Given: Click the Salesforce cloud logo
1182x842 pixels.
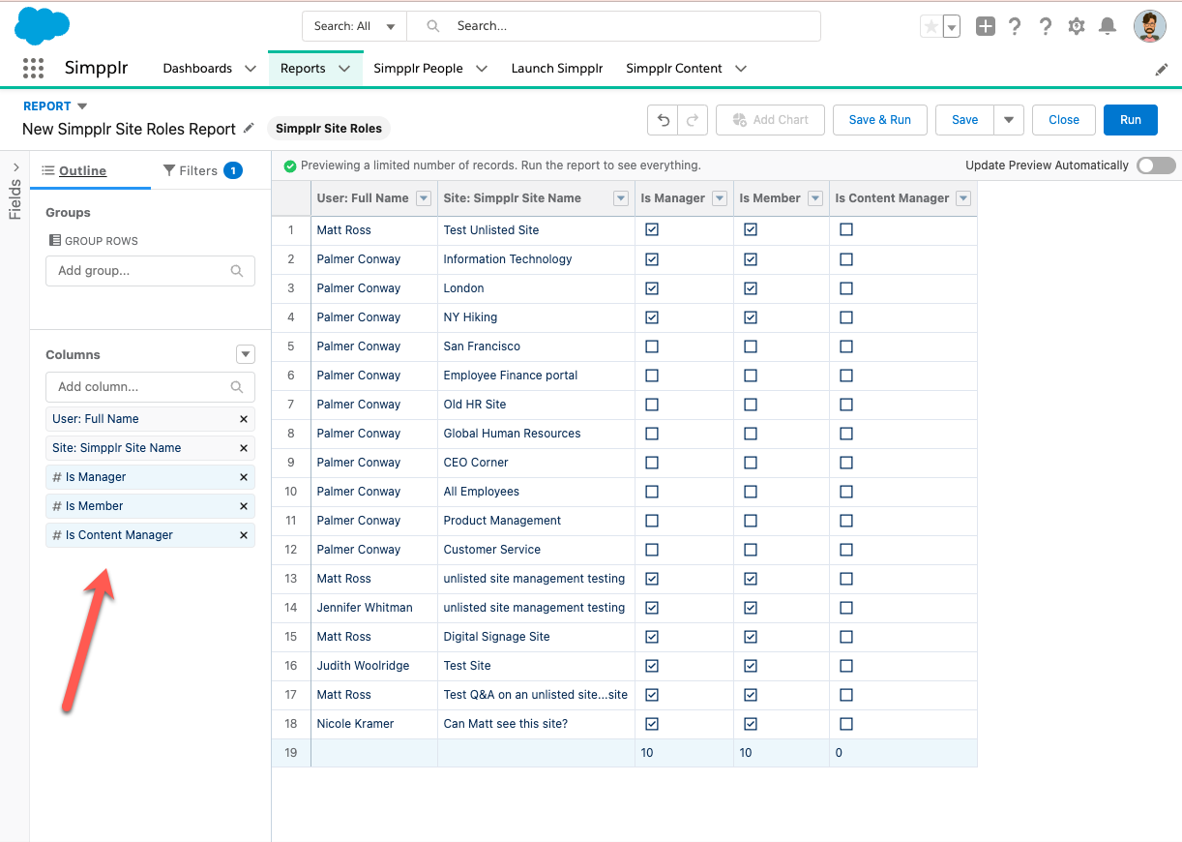Looking at the screenshot, I should tap(43, 26).
